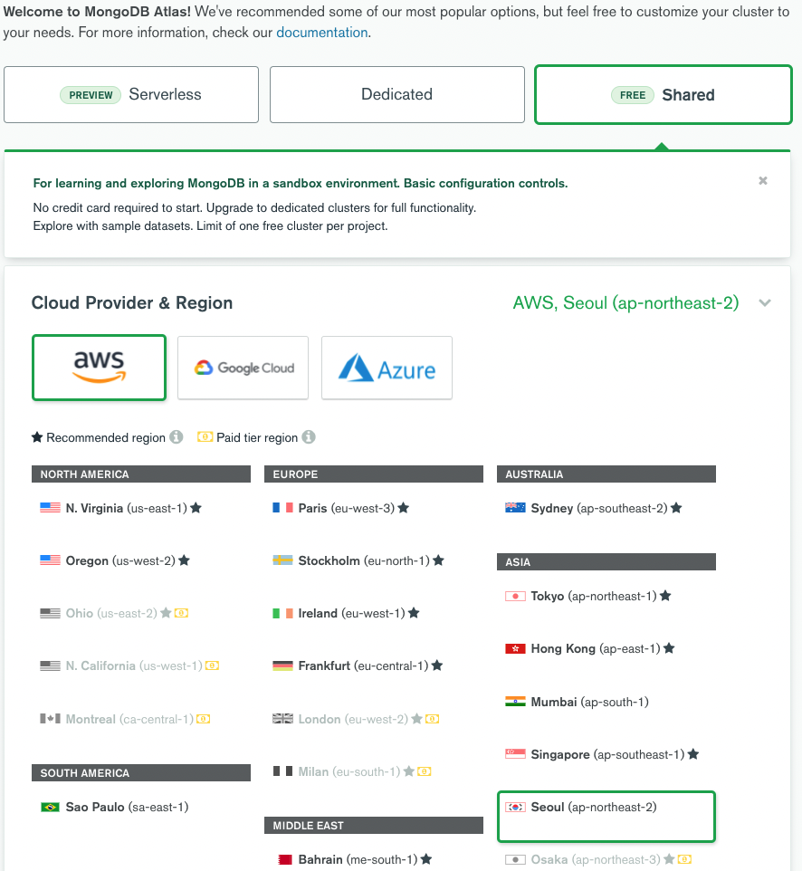Collapse the Cloud Provider & Region section chevron
The image size is (802, 871).
tap(765, 302)
